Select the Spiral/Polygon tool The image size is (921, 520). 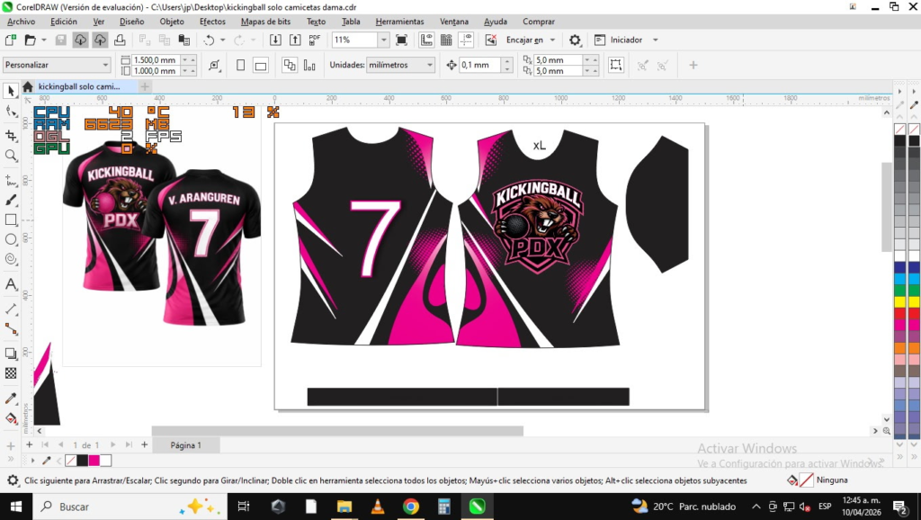pyautogui.click(x=11, y=259)
